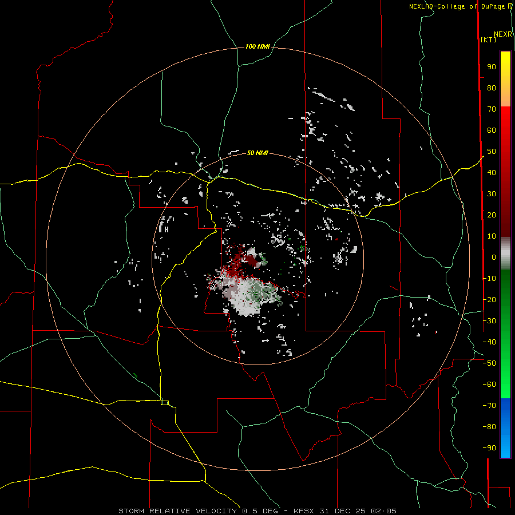Click the 0.5 DEG elevation text in the caption

pyautogui.click(x=260, y=511)
